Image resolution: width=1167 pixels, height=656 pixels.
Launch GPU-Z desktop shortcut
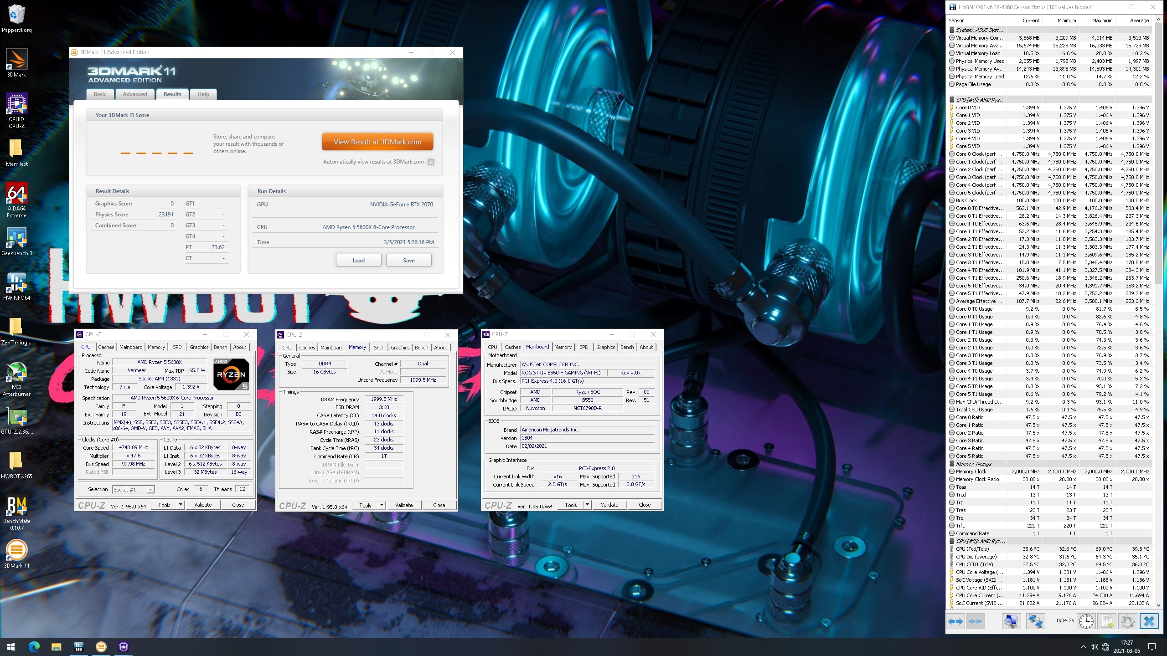click(16, 421)
